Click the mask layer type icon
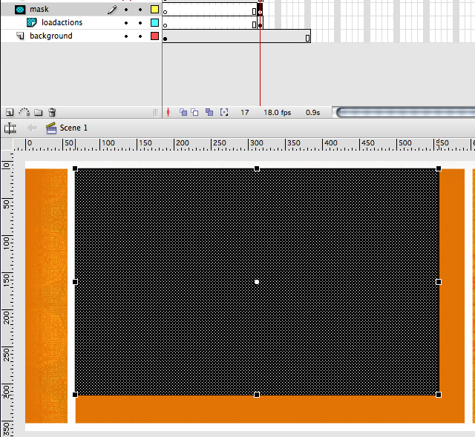This screenshot has width=475, height=437. [x=20, y=10]
